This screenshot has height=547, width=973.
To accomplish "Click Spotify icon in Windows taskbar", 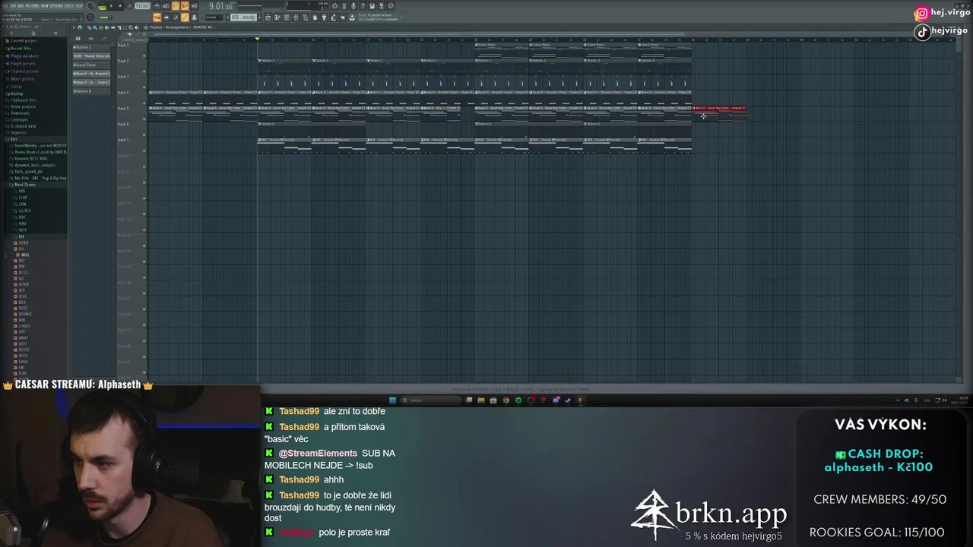I will pos(518,400).
